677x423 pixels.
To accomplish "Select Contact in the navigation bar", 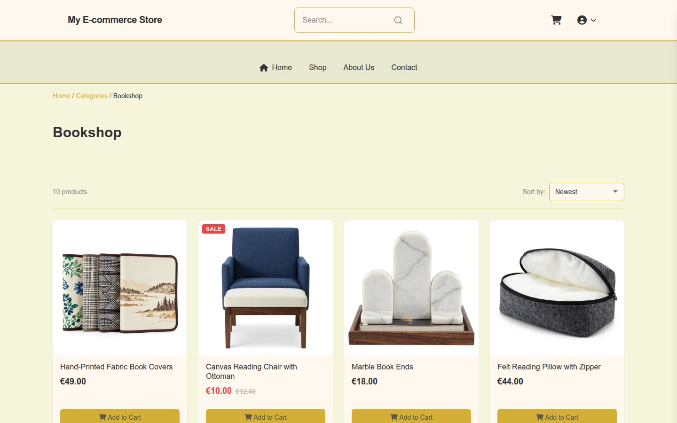I will coord(404,68).
